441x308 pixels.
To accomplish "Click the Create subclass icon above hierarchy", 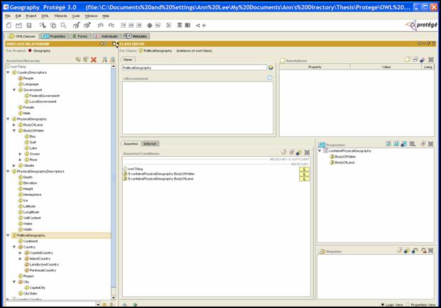I will [78, 60].
